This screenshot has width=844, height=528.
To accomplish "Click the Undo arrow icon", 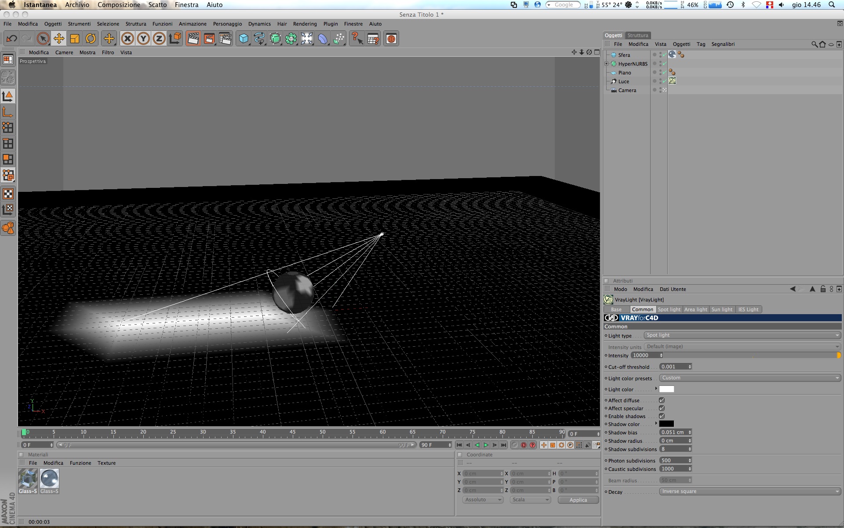I will click(x=11, y=39).
